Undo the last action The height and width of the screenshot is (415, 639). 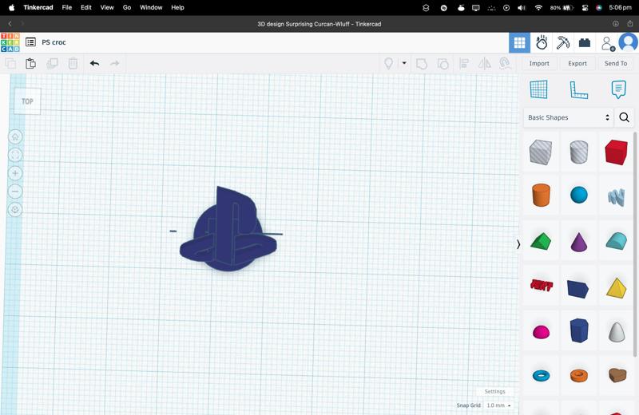click(x=94, y=64)
